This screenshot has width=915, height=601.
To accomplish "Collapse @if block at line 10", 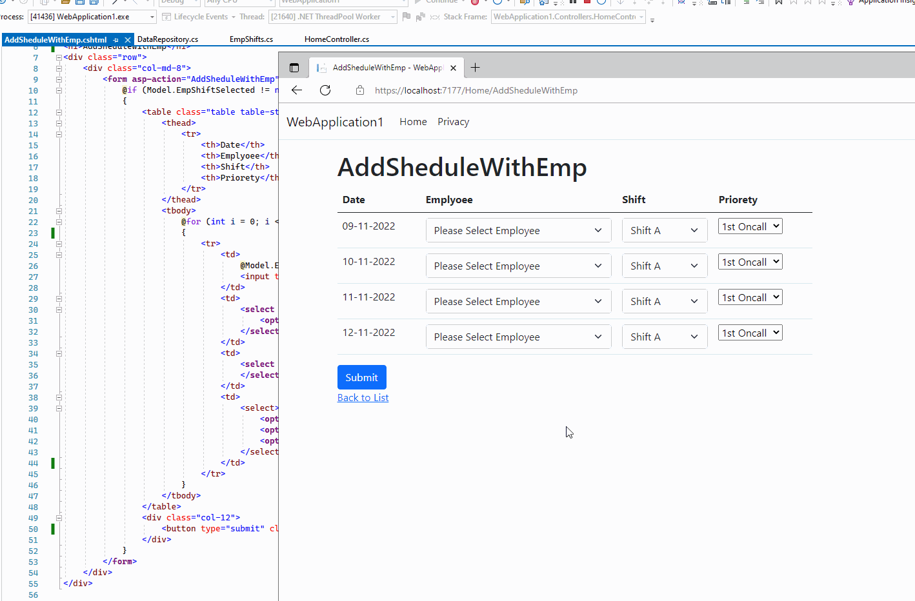I will (59, 90).
